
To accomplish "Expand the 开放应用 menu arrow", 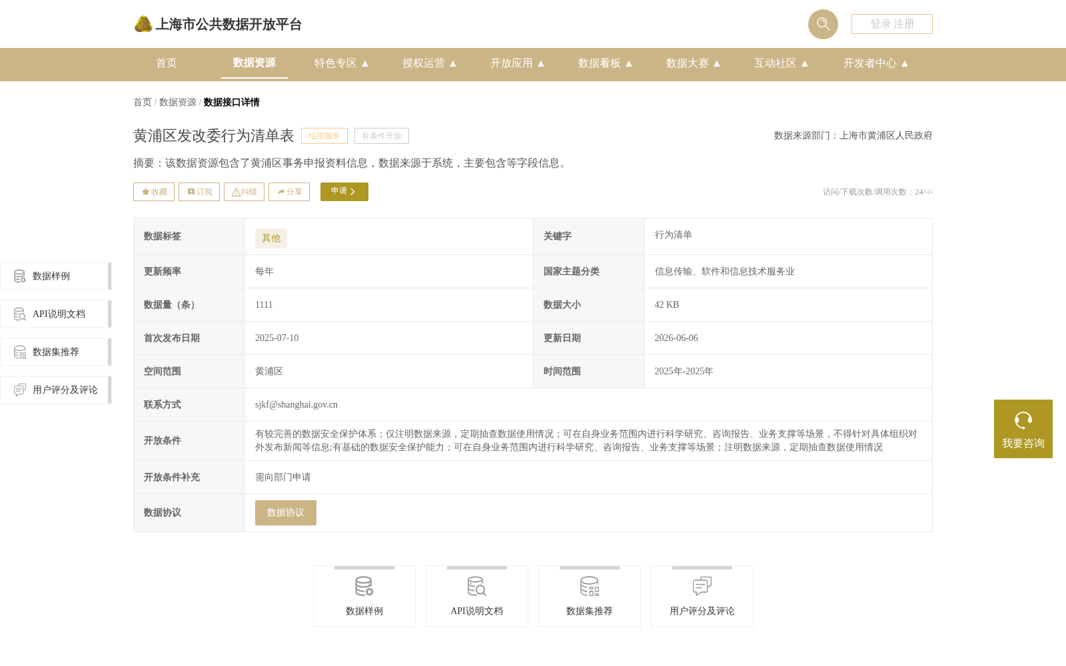I will pyautogui.click(x=541, y=63).
